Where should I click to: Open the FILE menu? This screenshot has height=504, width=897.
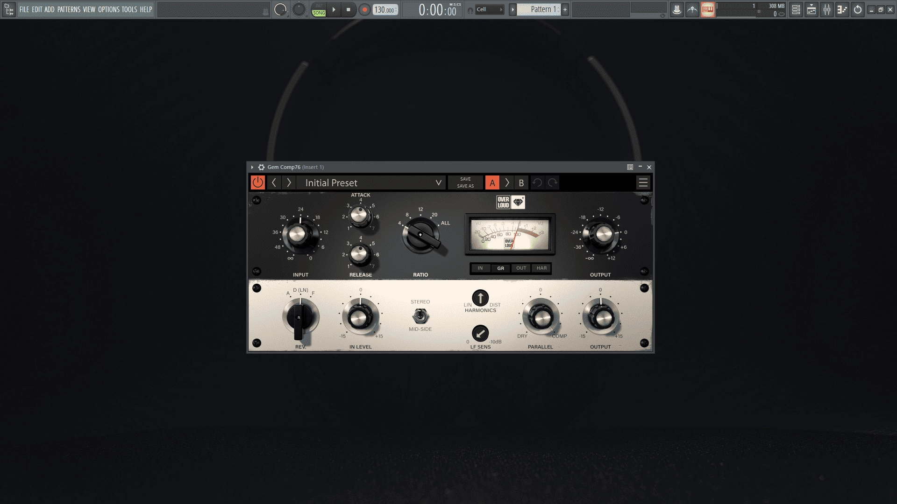(24, 9)
